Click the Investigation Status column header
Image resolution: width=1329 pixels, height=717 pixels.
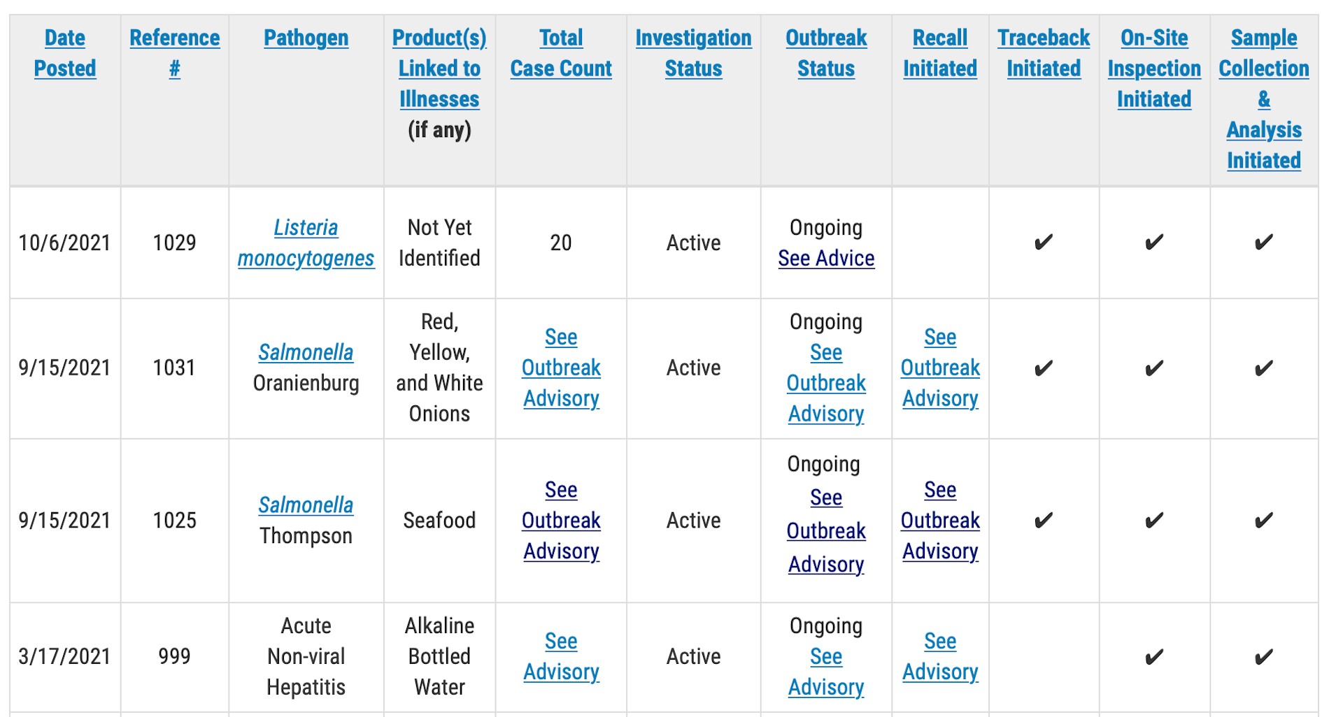pos(693,53)
